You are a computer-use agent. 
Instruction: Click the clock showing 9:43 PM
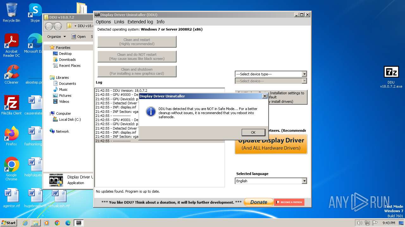pos(389,223)
